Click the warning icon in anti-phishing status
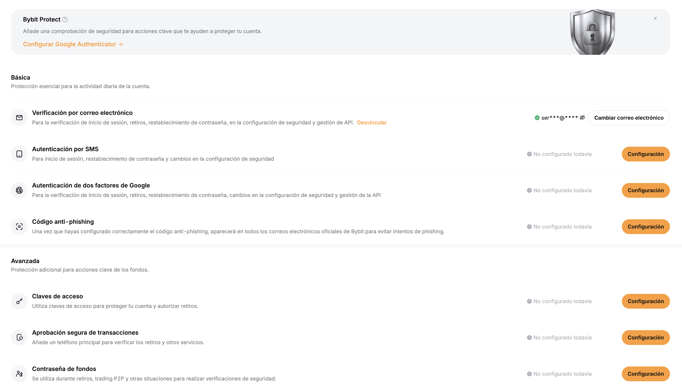 coord(529,227)
